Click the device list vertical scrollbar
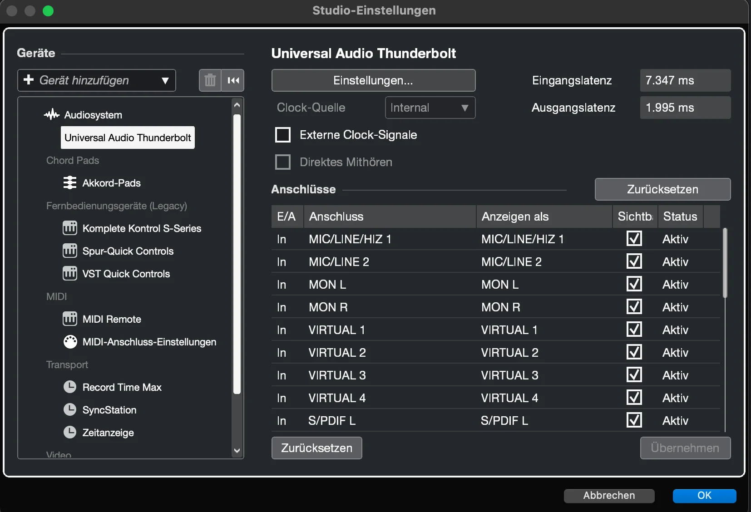Viewport: 751px width, 512px height. tap(237, 254)
